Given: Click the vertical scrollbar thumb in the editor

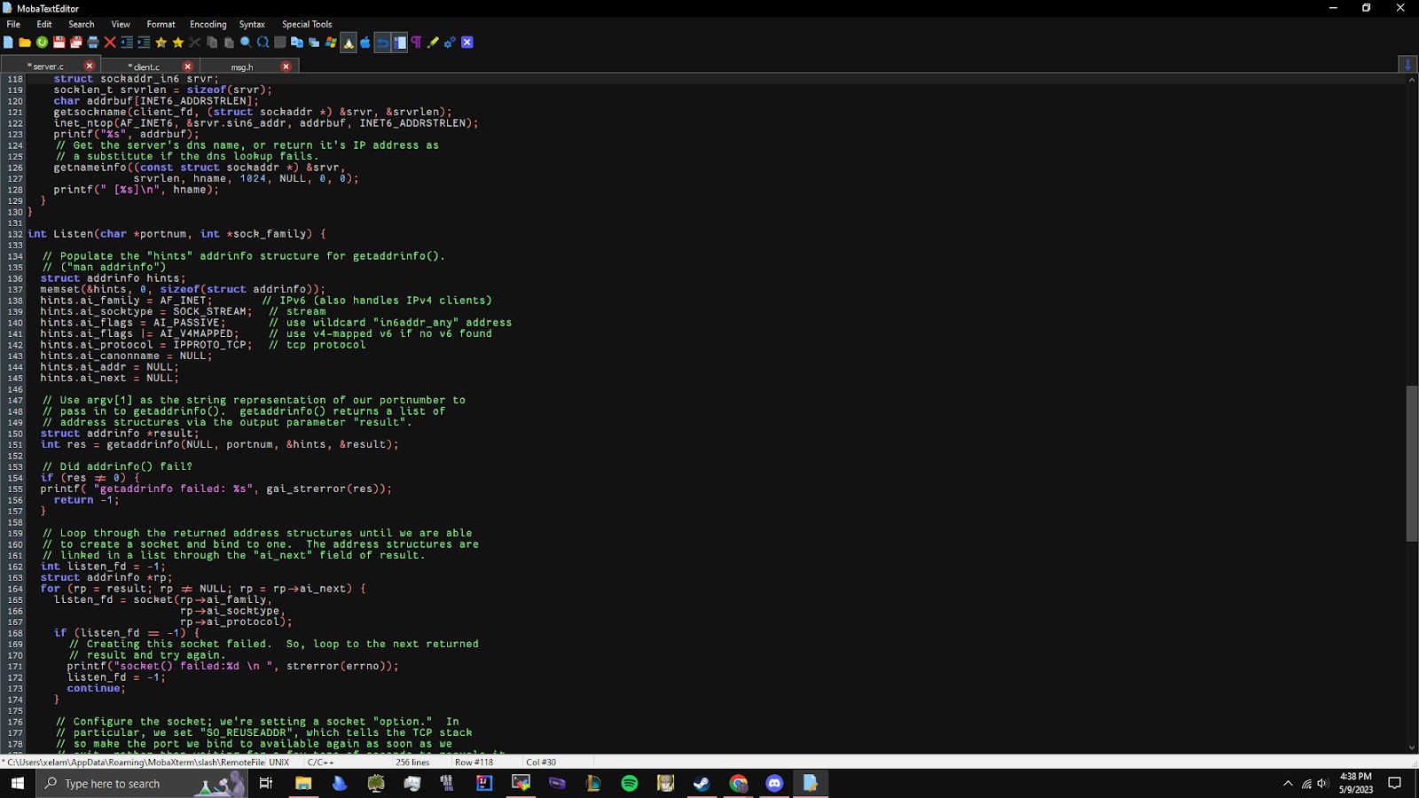Looking at the screenshot, I should (1411, 463).
